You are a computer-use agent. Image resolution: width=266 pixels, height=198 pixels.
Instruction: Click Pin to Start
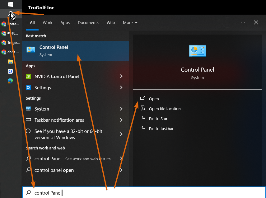click(159, 119)
